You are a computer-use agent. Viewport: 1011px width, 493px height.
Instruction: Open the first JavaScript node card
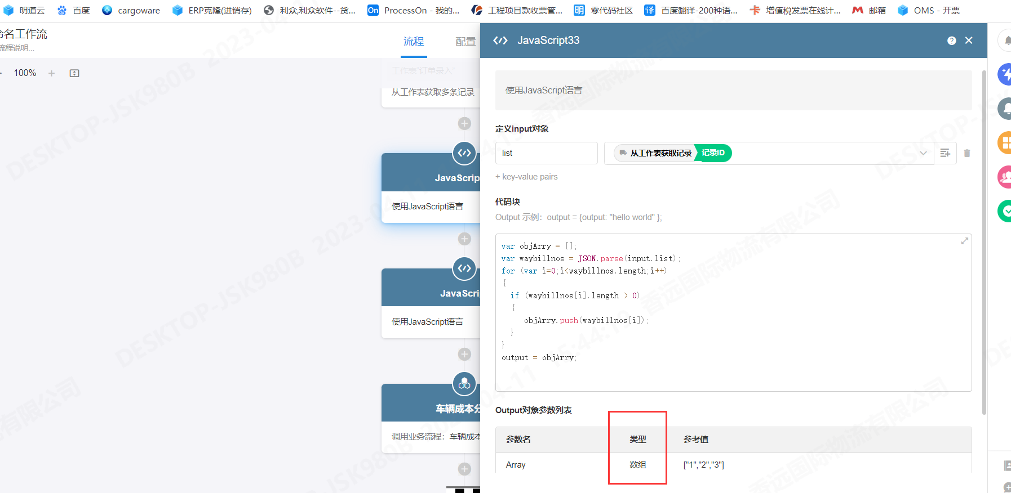click(x=431, y=188)
